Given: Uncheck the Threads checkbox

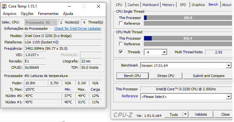Looking at the screenshot, I should 121,52.
